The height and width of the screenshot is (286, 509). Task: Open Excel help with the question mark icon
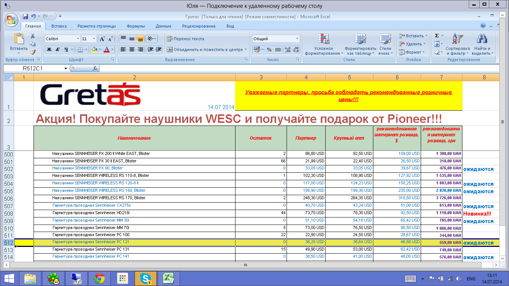483,26
